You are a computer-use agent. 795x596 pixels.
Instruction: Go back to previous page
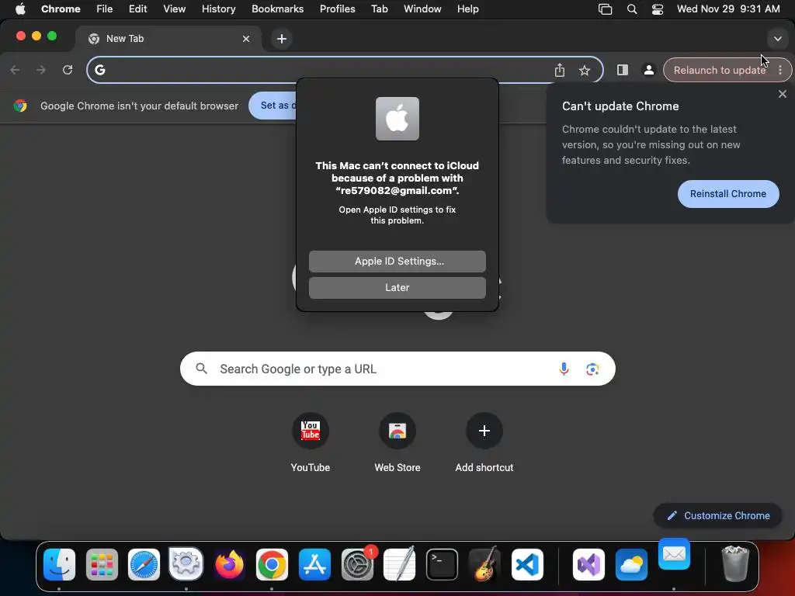pyautogui.click(x=16, y=70)
